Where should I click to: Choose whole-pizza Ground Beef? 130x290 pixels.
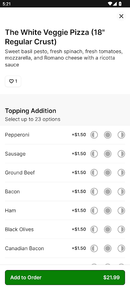[x=108, y=173]
